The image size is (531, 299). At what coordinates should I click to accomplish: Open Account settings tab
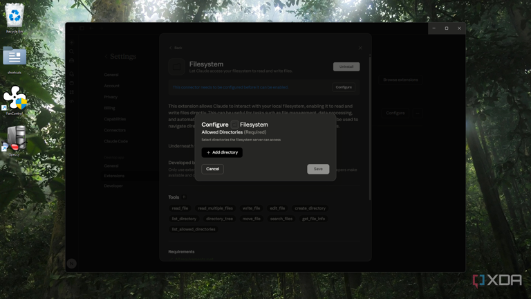pyautogui.click(x=112, y=86)
